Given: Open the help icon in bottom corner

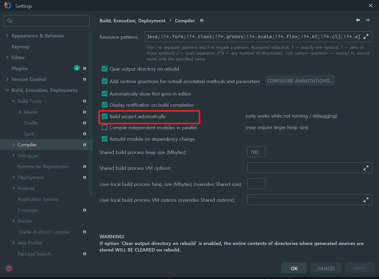Looking at the screenshot, I should pyautogui.click(x=9, y=268).
